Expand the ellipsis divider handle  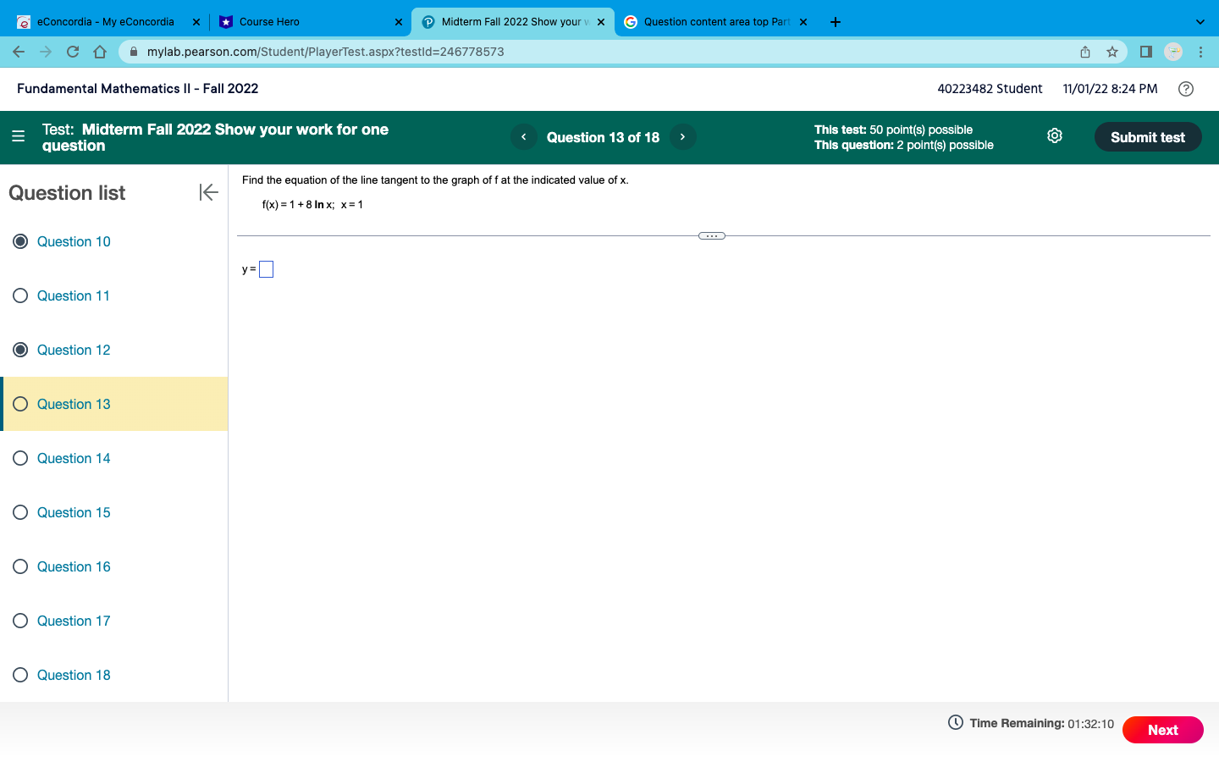point(712,236)
